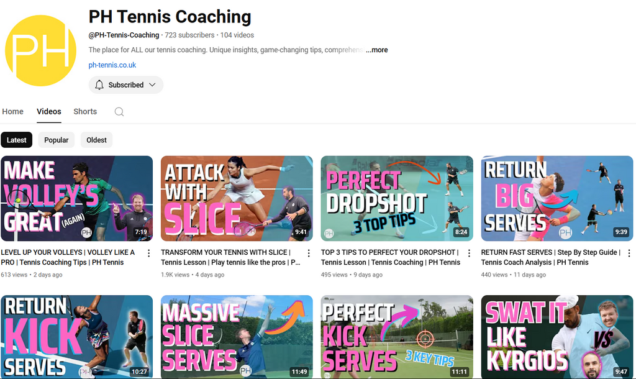Click the notification bell on Subscribed button
The width and height of the screenshot is (636, 379).
pyautogui.click(x=99, y=84)
